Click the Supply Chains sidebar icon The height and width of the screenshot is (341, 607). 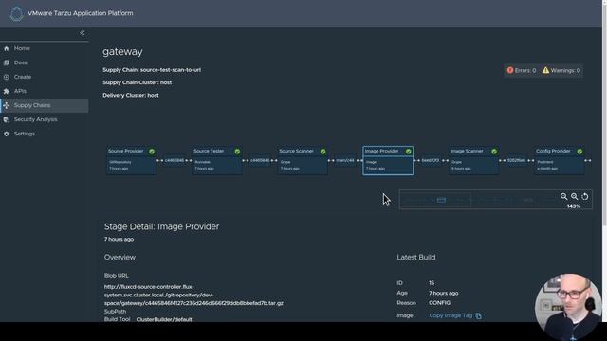pyautogui.click(x=7, y=105)
